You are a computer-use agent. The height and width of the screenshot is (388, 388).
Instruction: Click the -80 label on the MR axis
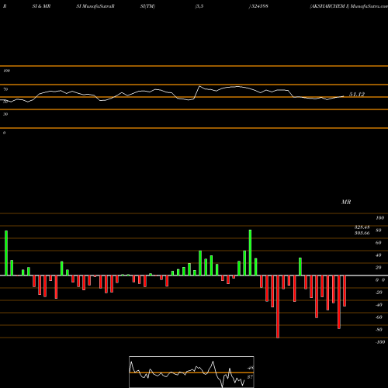[x=379, y=330]
